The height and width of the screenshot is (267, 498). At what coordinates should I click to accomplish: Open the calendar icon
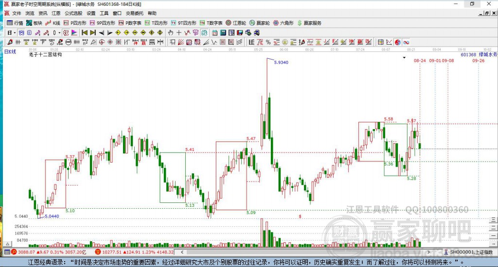214,33
